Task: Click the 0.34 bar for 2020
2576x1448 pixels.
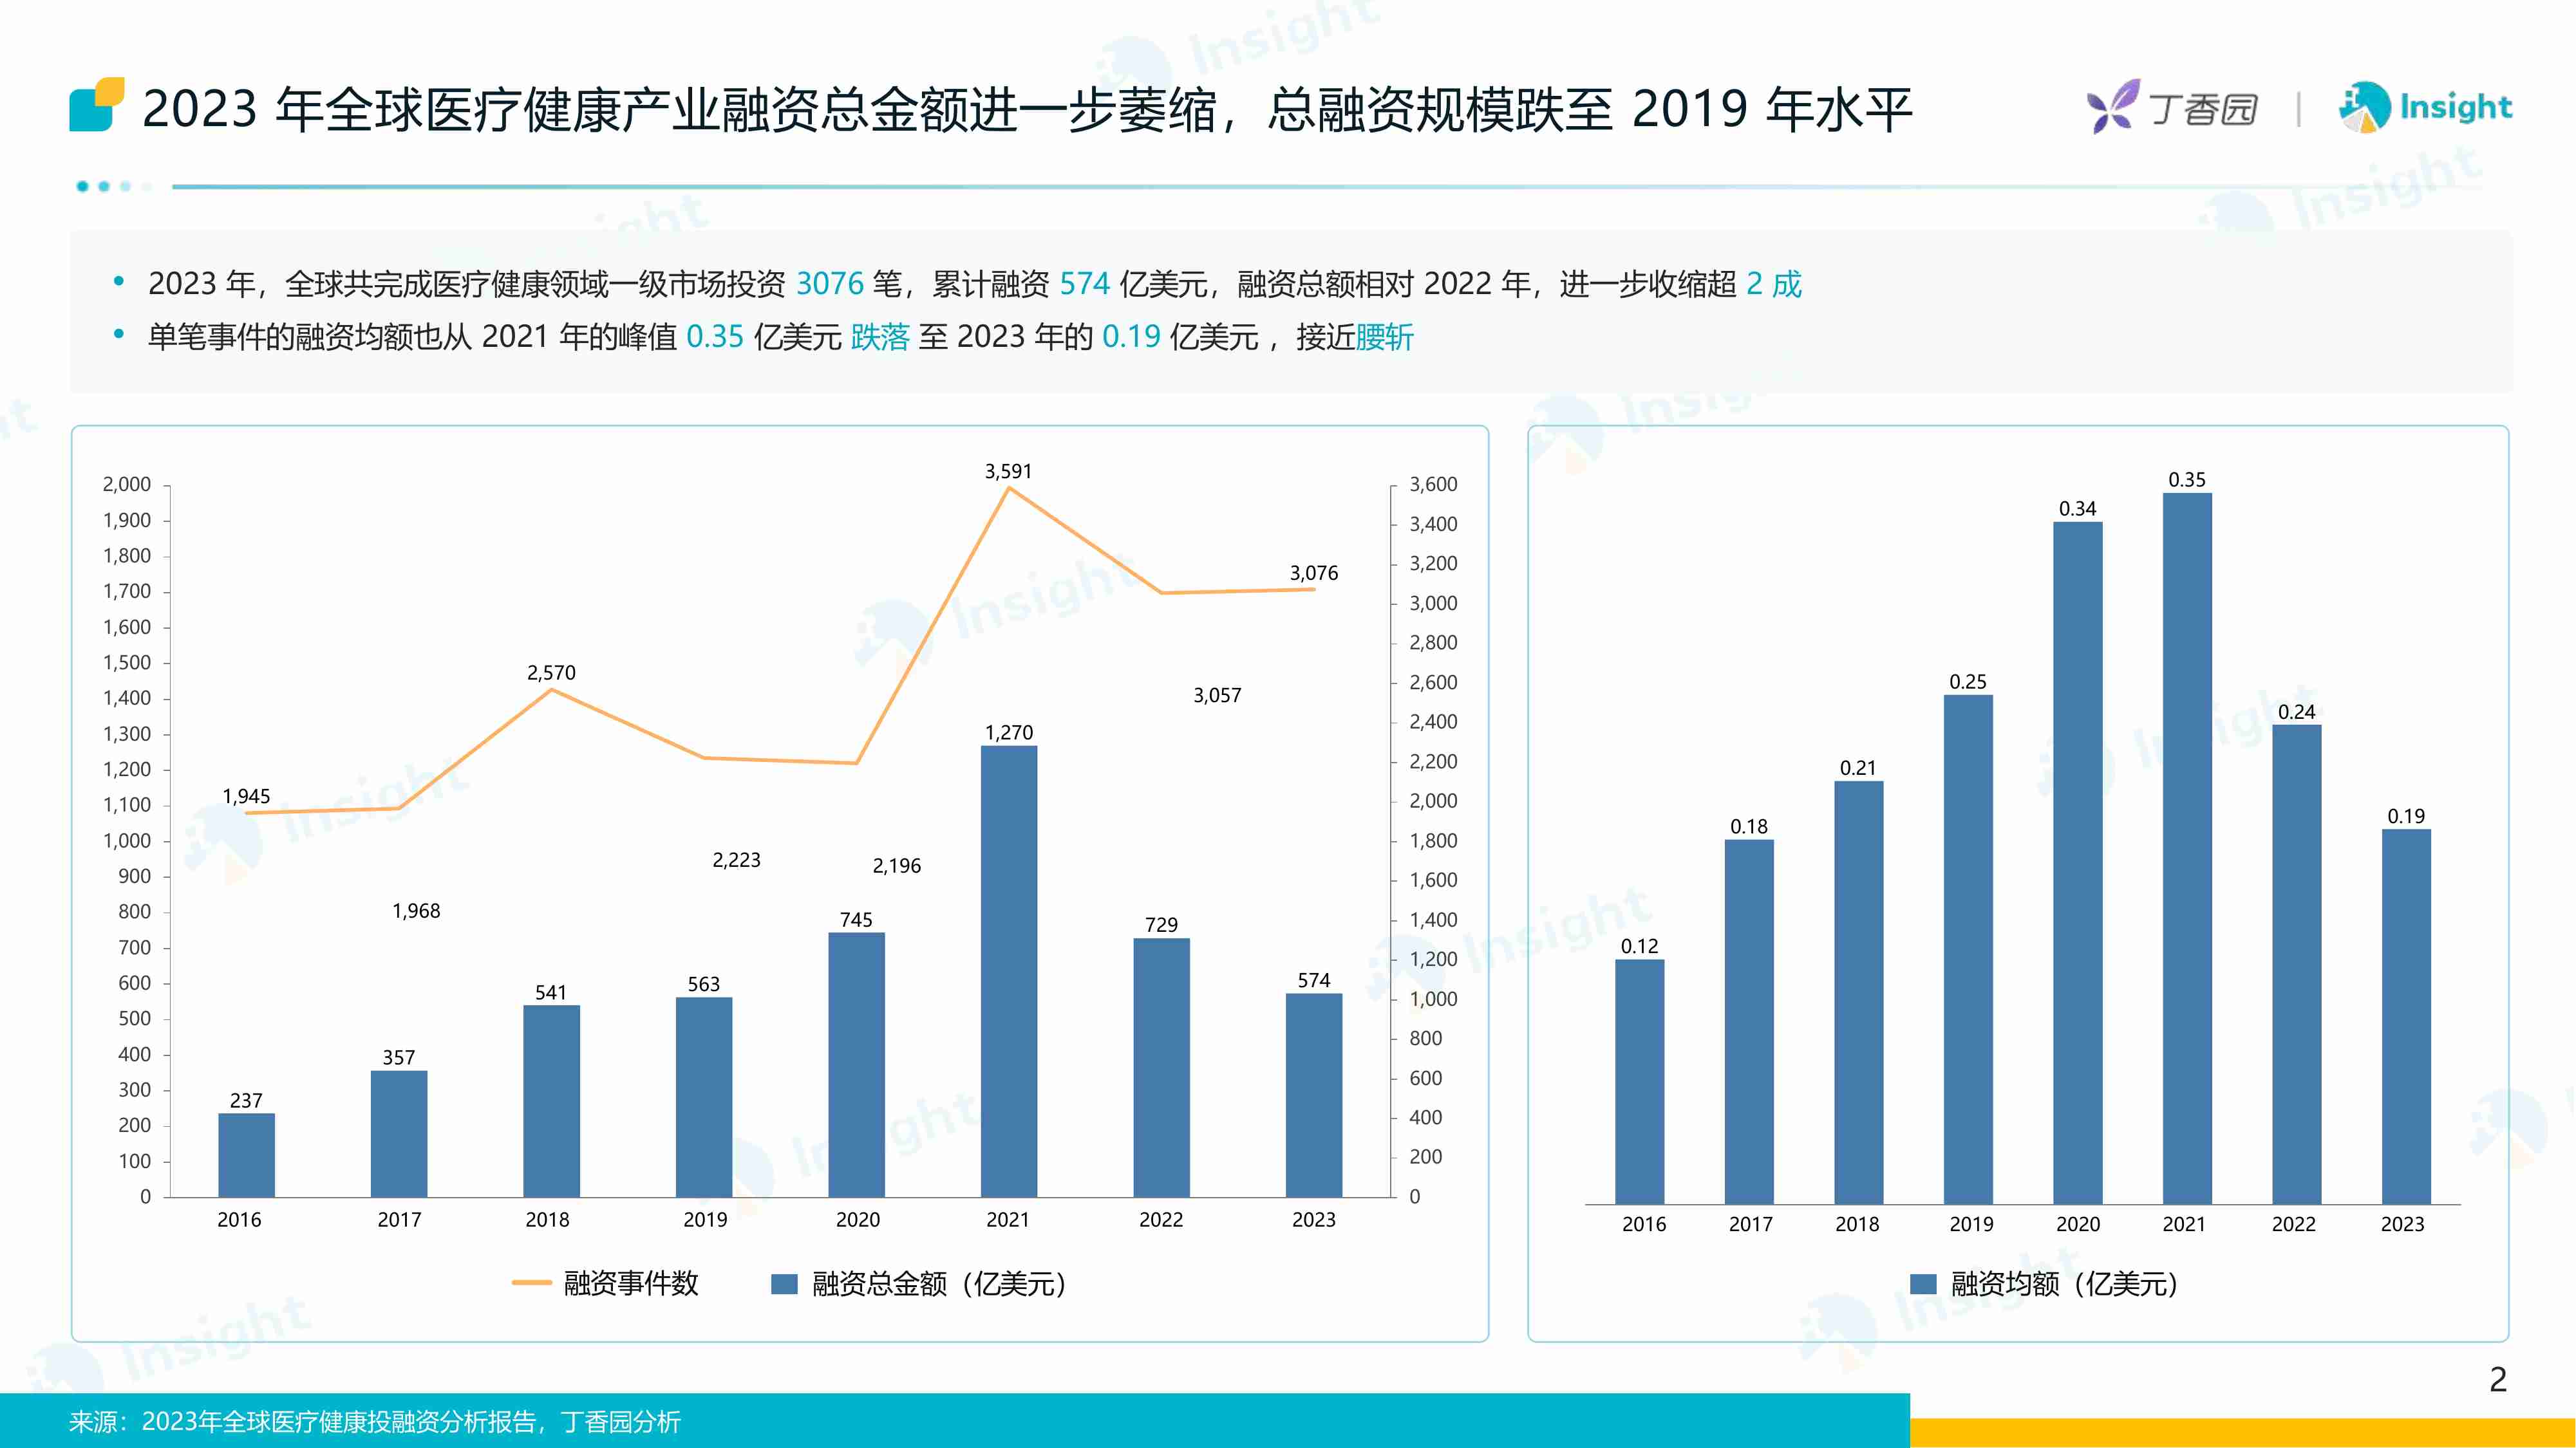Action: 2078,862
